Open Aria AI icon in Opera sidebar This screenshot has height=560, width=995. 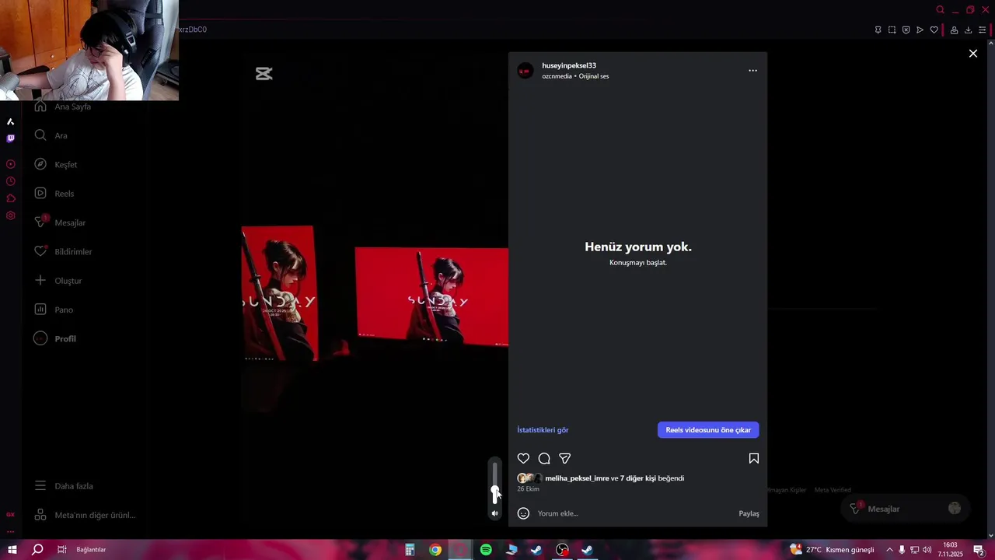(10, 121)
